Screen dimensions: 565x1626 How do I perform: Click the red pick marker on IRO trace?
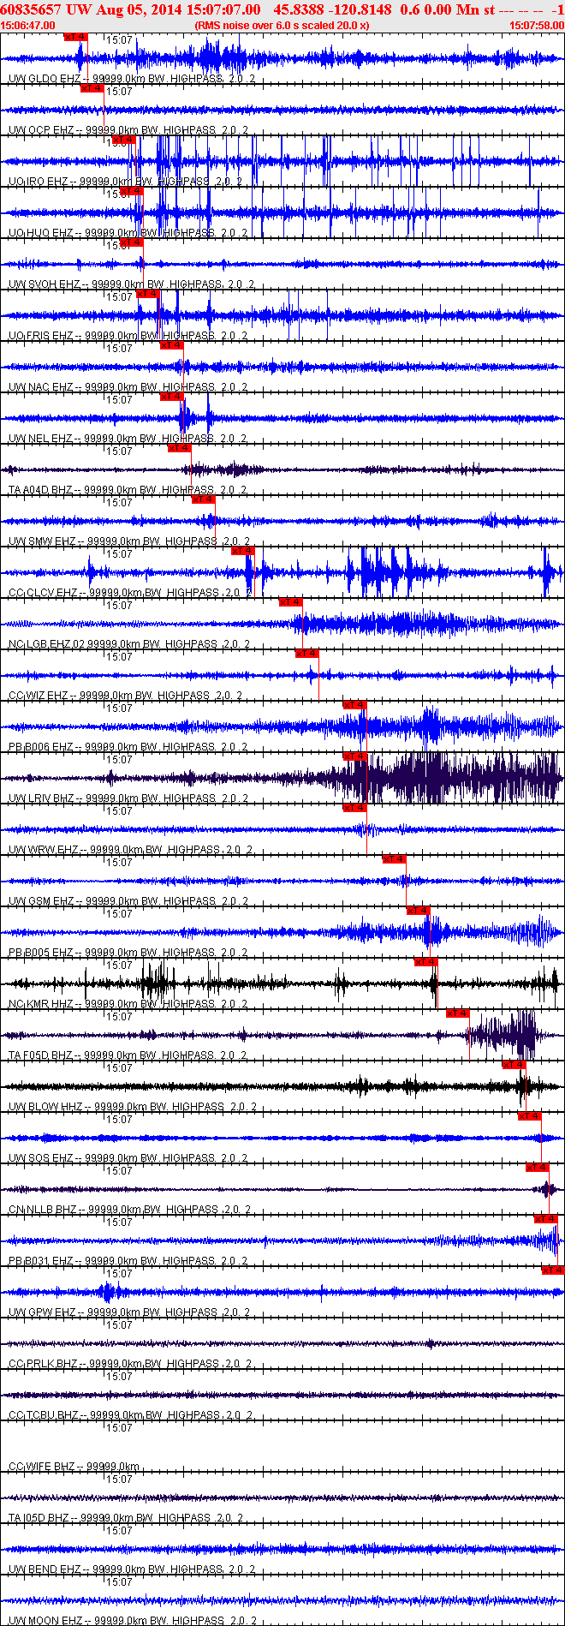pyautogui.click(x=124, y=140)
